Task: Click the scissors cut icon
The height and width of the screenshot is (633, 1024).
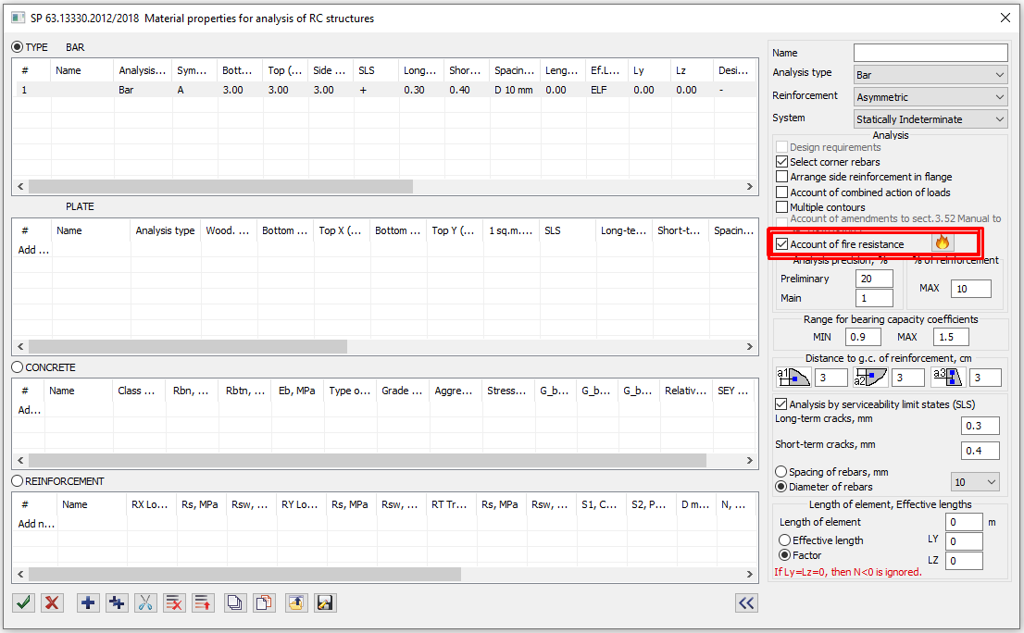Action: (145, 602)
